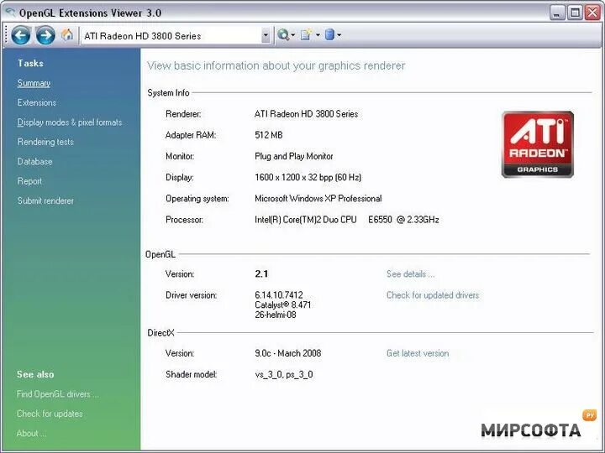Viewport: 605px width, 453px height.
Task: Follow the Check for updates link
Action: coord(50,414)
